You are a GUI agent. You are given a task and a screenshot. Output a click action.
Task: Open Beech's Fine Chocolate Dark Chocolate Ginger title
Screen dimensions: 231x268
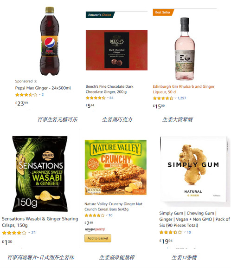(109, 89)
